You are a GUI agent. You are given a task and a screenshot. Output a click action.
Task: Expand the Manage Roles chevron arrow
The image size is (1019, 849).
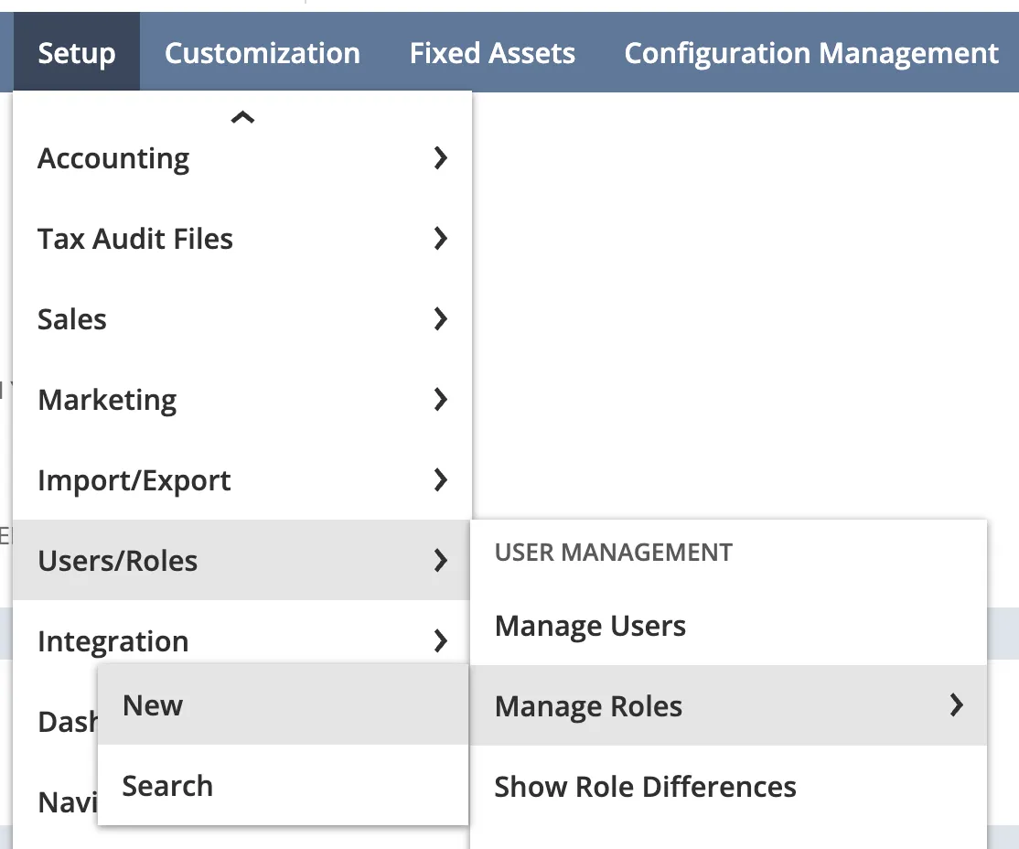pos(956,705)
